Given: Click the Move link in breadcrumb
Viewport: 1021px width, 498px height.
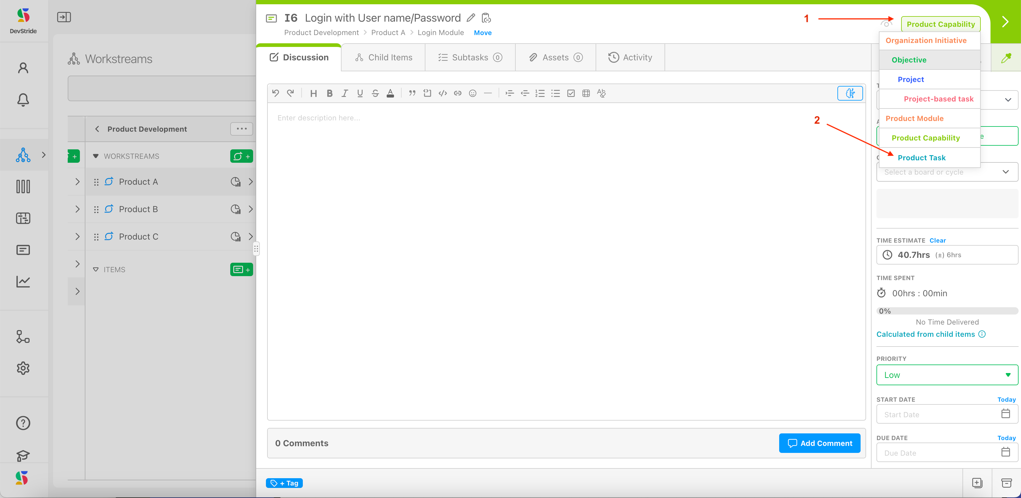Looking at the screenshot, I should click(x=482, y=33).
